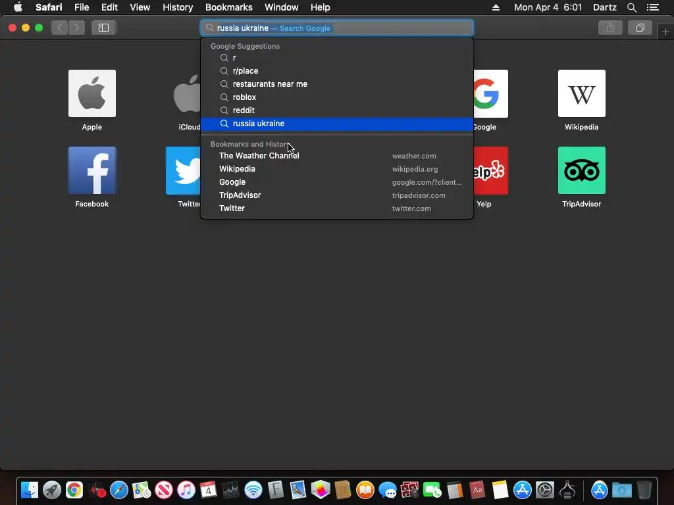
Task: Open the Facebook favorite tile
Action: (x=92, y=170)
